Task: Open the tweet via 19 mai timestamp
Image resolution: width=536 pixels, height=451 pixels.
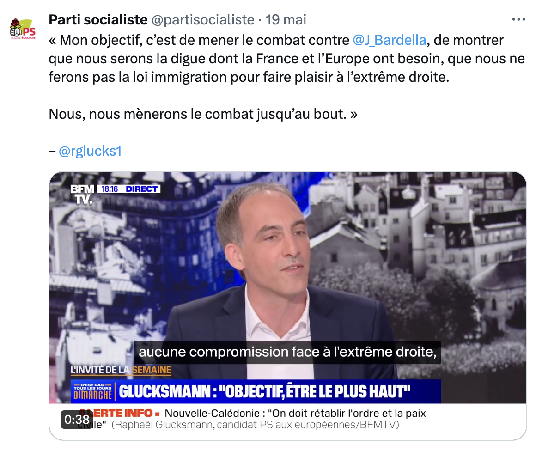Action: 286,20
